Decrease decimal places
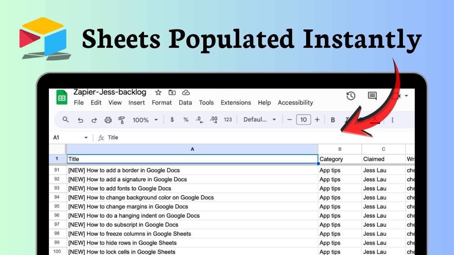Image resolution: width=454 pixels, height=255 pixels. pyautogui.click(x=200, y=120)
